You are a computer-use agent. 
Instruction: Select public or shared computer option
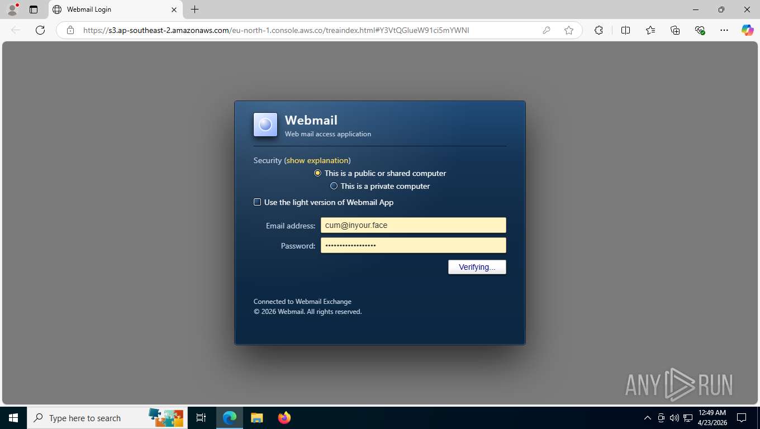pyautogui.click(x=317, y=173)
